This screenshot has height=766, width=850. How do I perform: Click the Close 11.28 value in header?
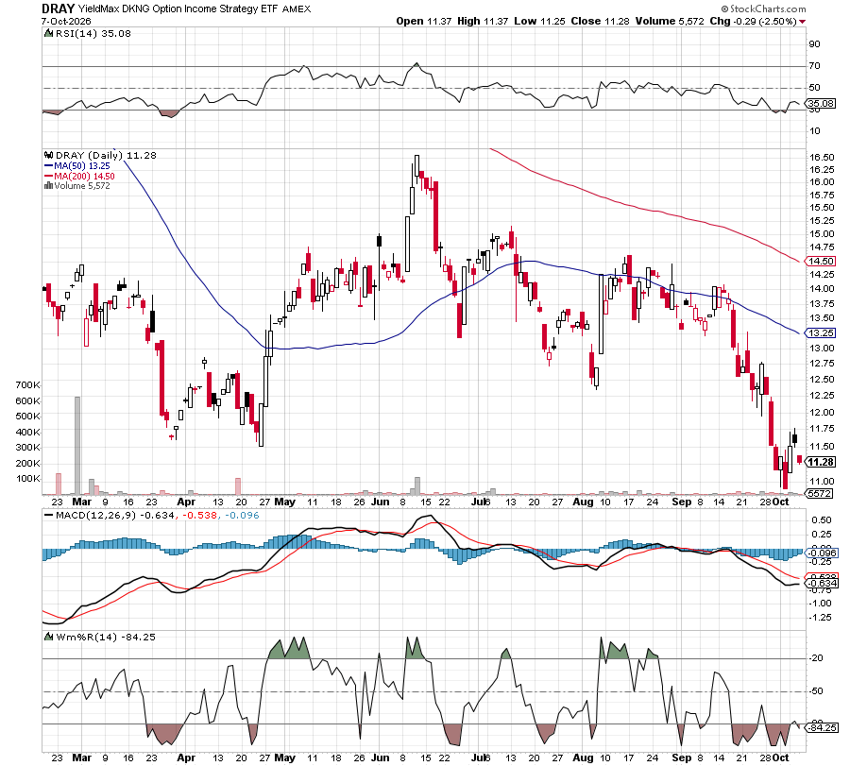coord(600,21)
